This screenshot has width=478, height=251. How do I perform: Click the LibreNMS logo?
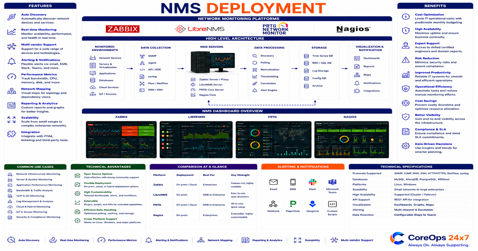click(200, 29)
